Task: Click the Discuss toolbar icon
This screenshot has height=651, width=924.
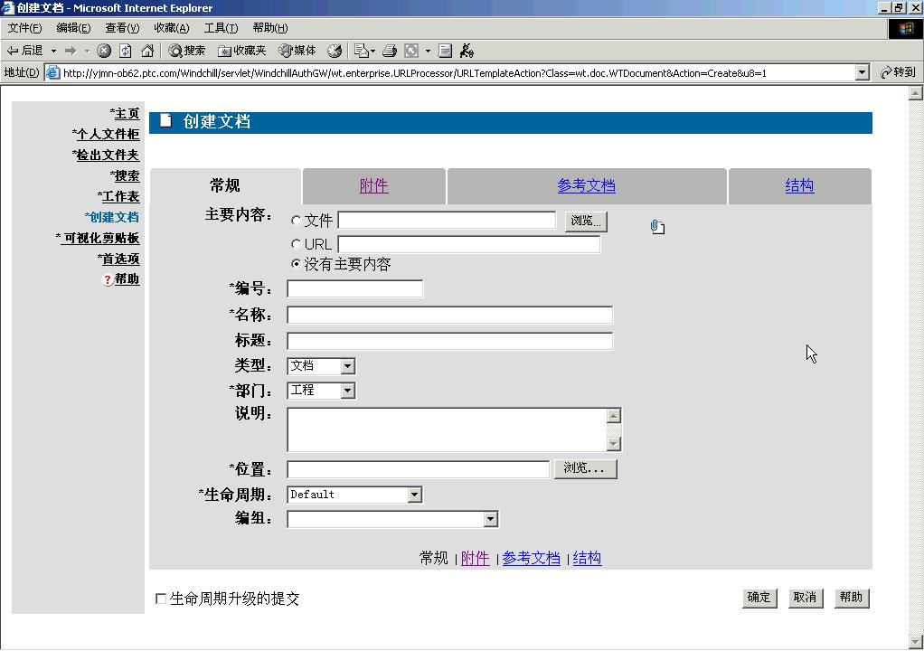Action: (x=445, y=51)
